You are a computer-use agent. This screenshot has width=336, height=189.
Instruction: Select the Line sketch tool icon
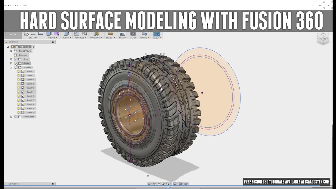[33, 33]
